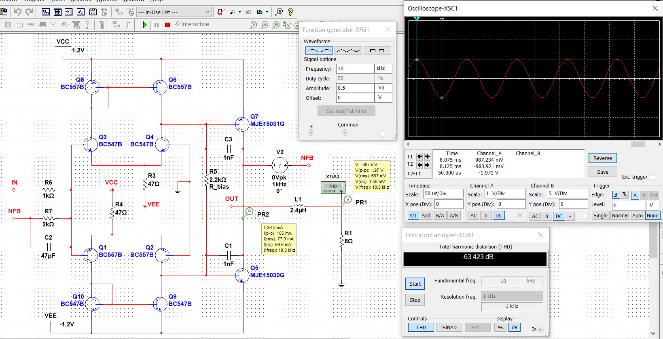This screenshot has width=663, height=339.
Task: Set trigger mode to Single
Action: [600, 215]
